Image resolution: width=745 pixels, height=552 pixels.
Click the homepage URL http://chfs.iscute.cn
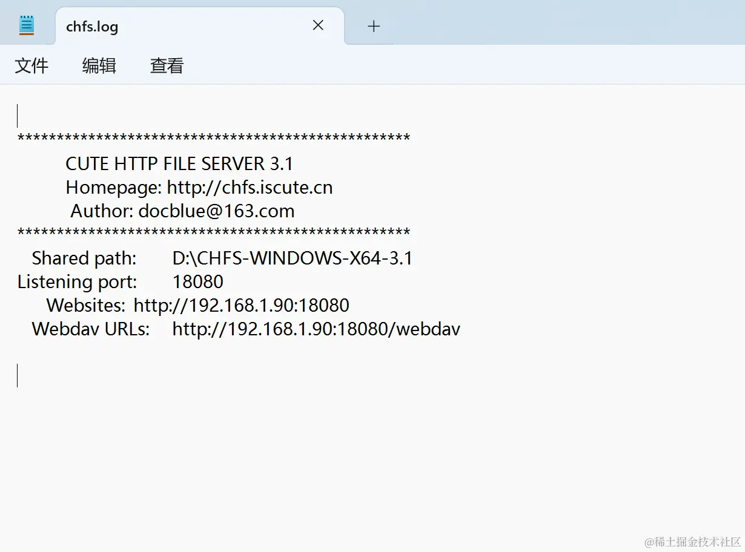(x=250, y=188)
